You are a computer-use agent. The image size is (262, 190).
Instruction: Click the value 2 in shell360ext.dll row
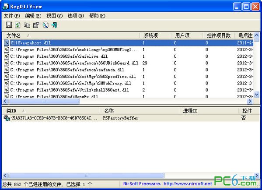(143, 90)
